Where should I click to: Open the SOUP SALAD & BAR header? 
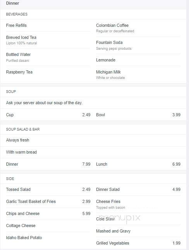[x=23, y=129]
